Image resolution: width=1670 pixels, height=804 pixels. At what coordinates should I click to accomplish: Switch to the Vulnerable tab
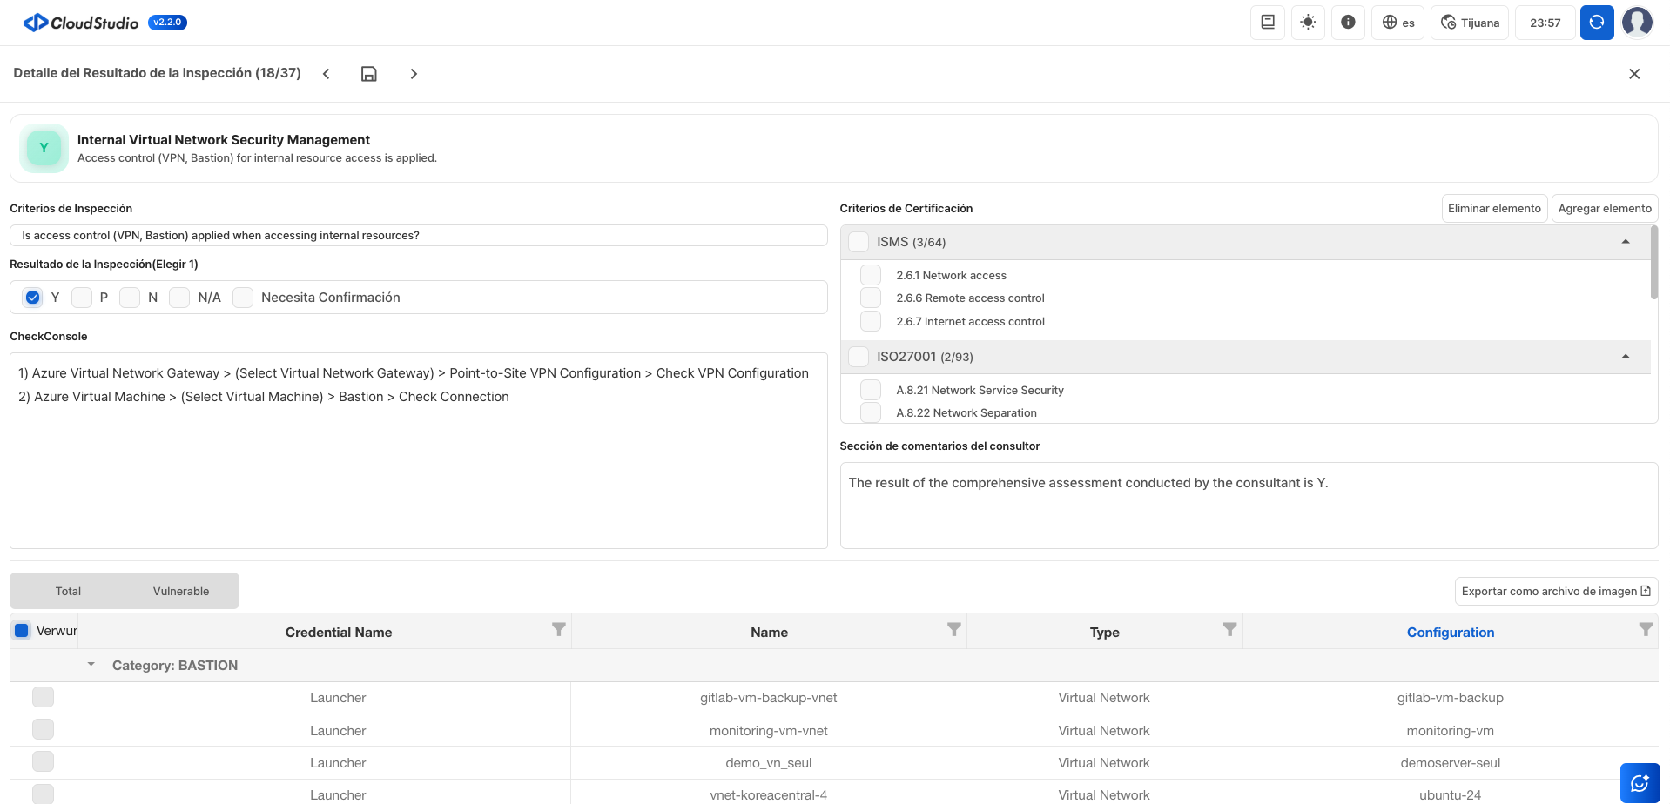pyautogui.click(x=181, y=591)
